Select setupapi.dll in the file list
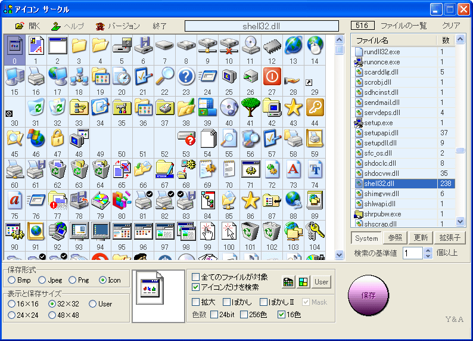The image size is (473, 341). click(403, 133)
